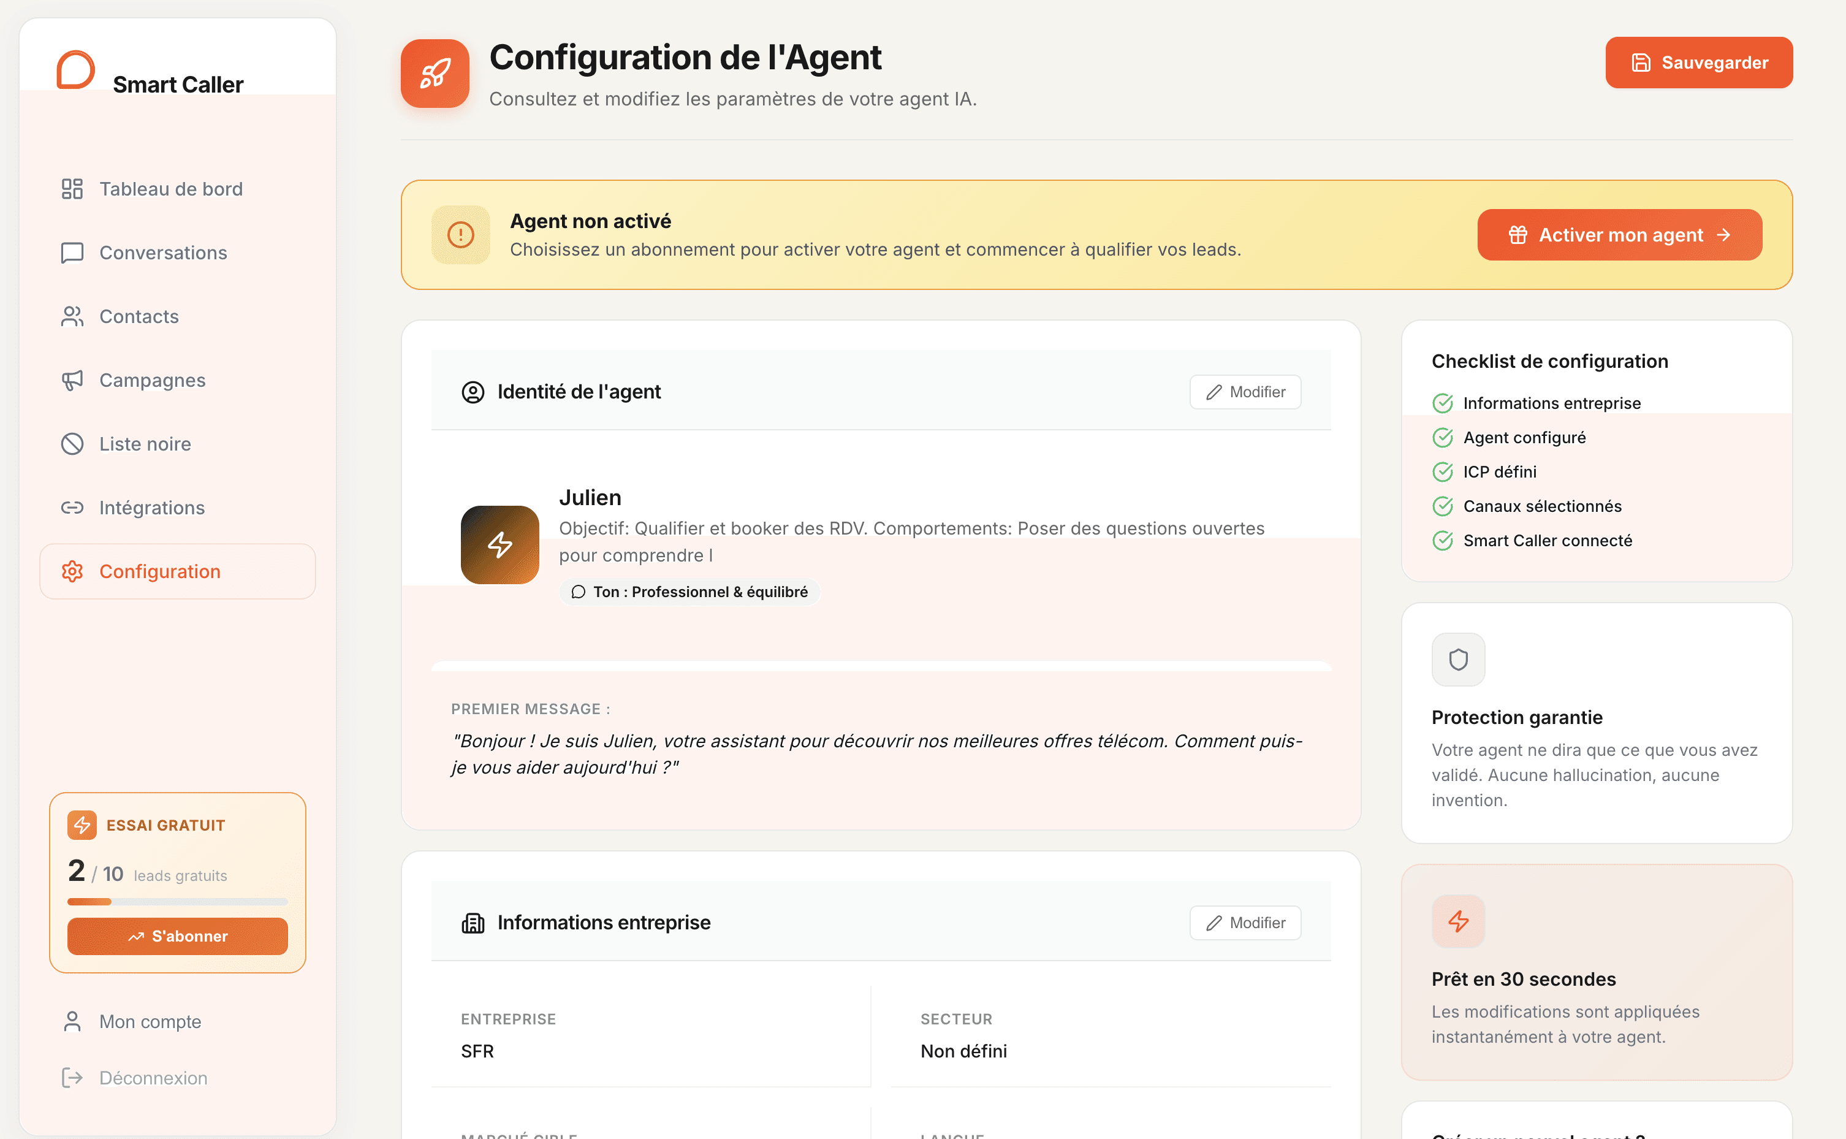Viewport: 1846px width, 1139px height.
Task: Click the Ton : Professionnel & équilibré tag
Action: pyautogui.click(x=689, y=592)
